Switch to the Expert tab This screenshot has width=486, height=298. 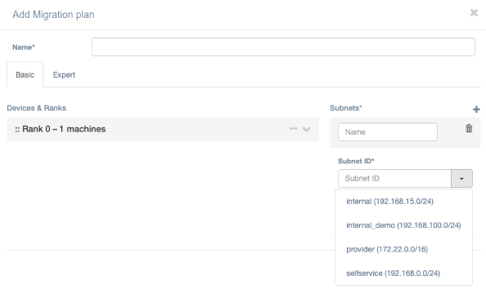(x=64, y=75)
